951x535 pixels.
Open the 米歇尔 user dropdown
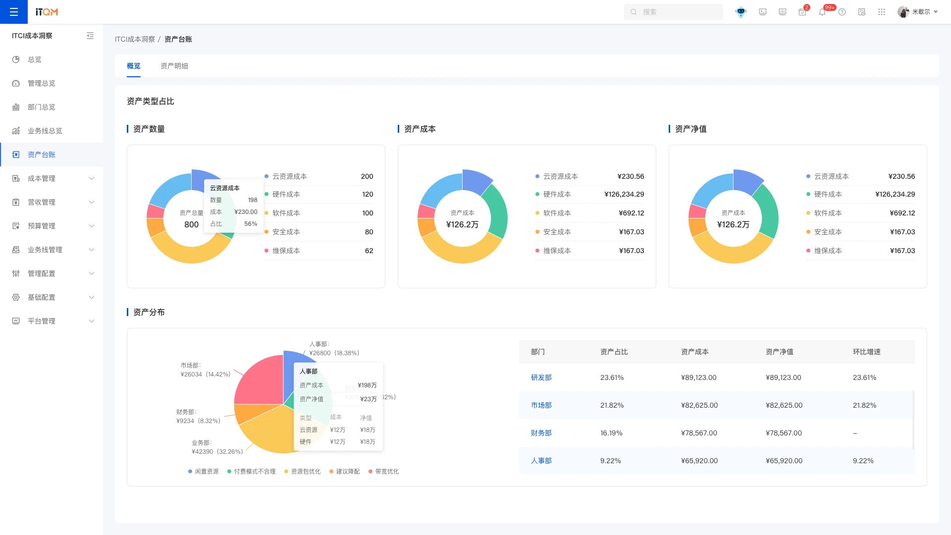pyautogui.click(x=918, y=12)
